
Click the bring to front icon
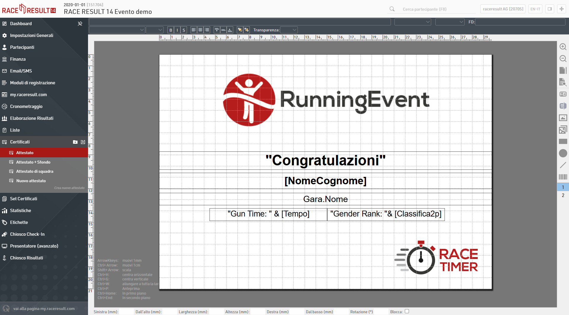240,30
